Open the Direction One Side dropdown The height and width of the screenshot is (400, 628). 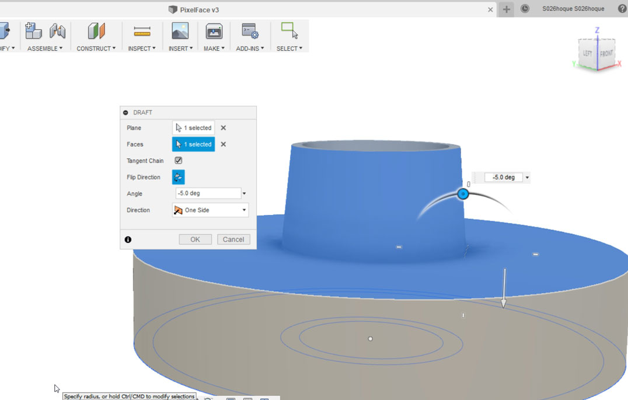point(210,210)
